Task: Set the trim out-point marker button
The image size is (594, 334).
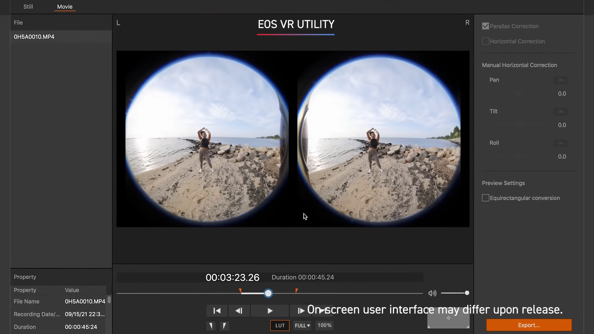Action: tap(224, 326)
